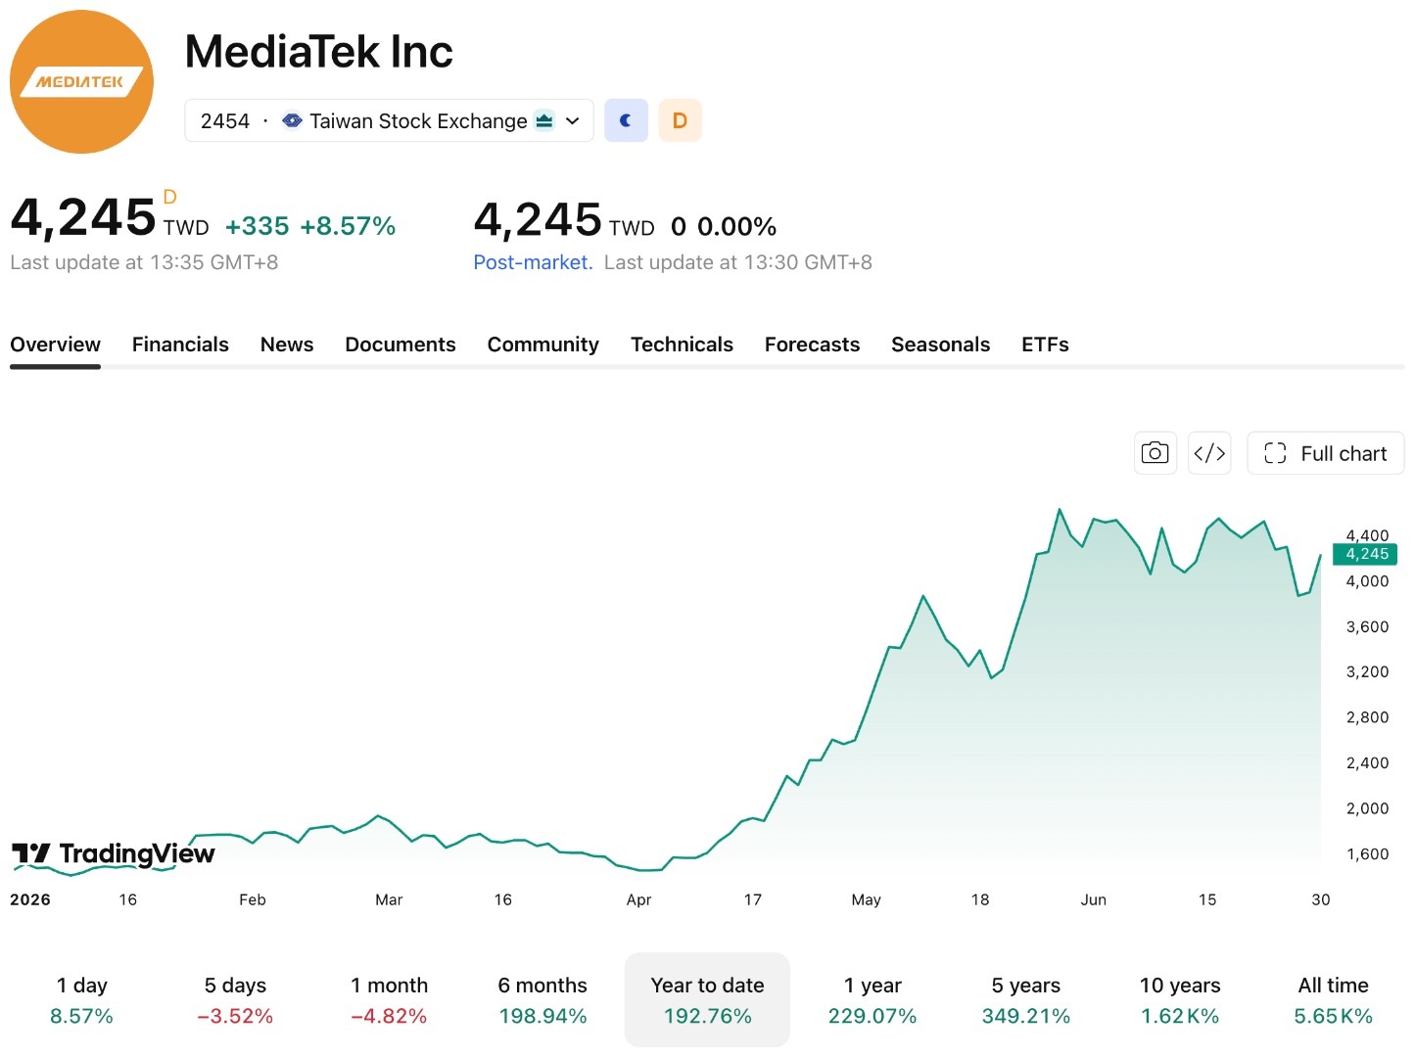Open the Full chart view
This screenshot has height=1057, width=1415.
pos(1325,453)
